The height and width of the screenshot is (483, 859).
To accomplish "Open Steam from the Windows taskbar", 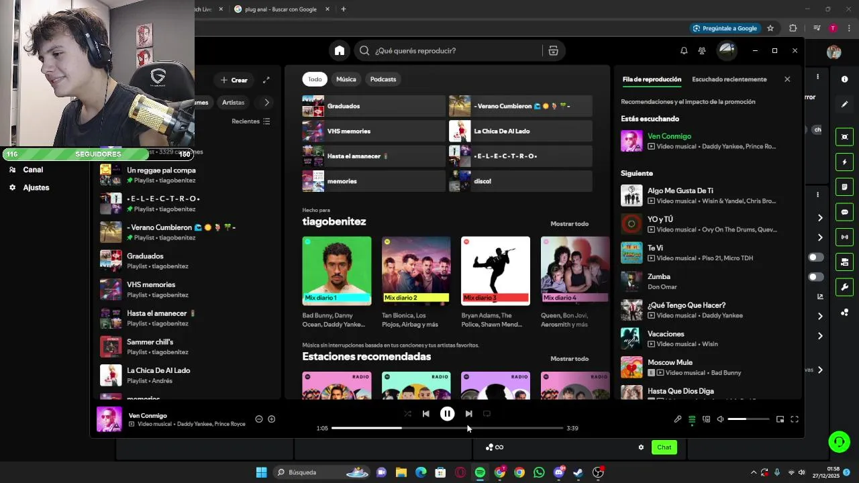I will pos(578,472).
